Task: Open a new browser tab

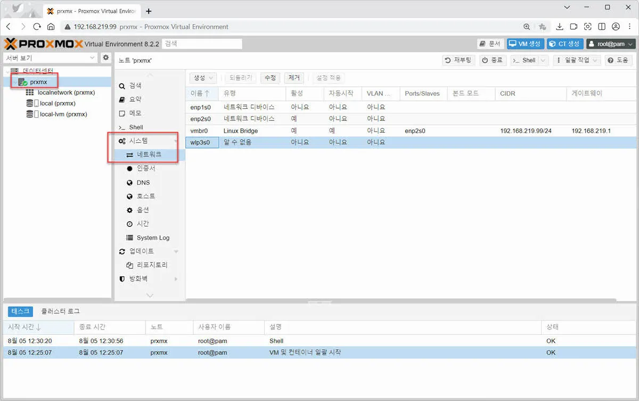Action: [149, 11]
